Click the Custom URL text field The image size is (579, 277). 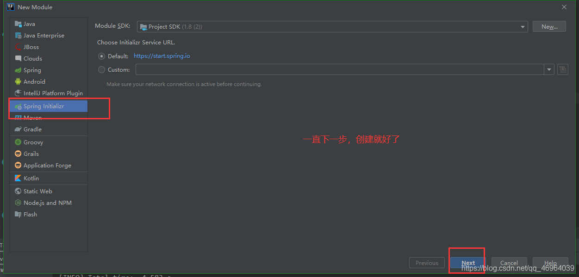340,69
